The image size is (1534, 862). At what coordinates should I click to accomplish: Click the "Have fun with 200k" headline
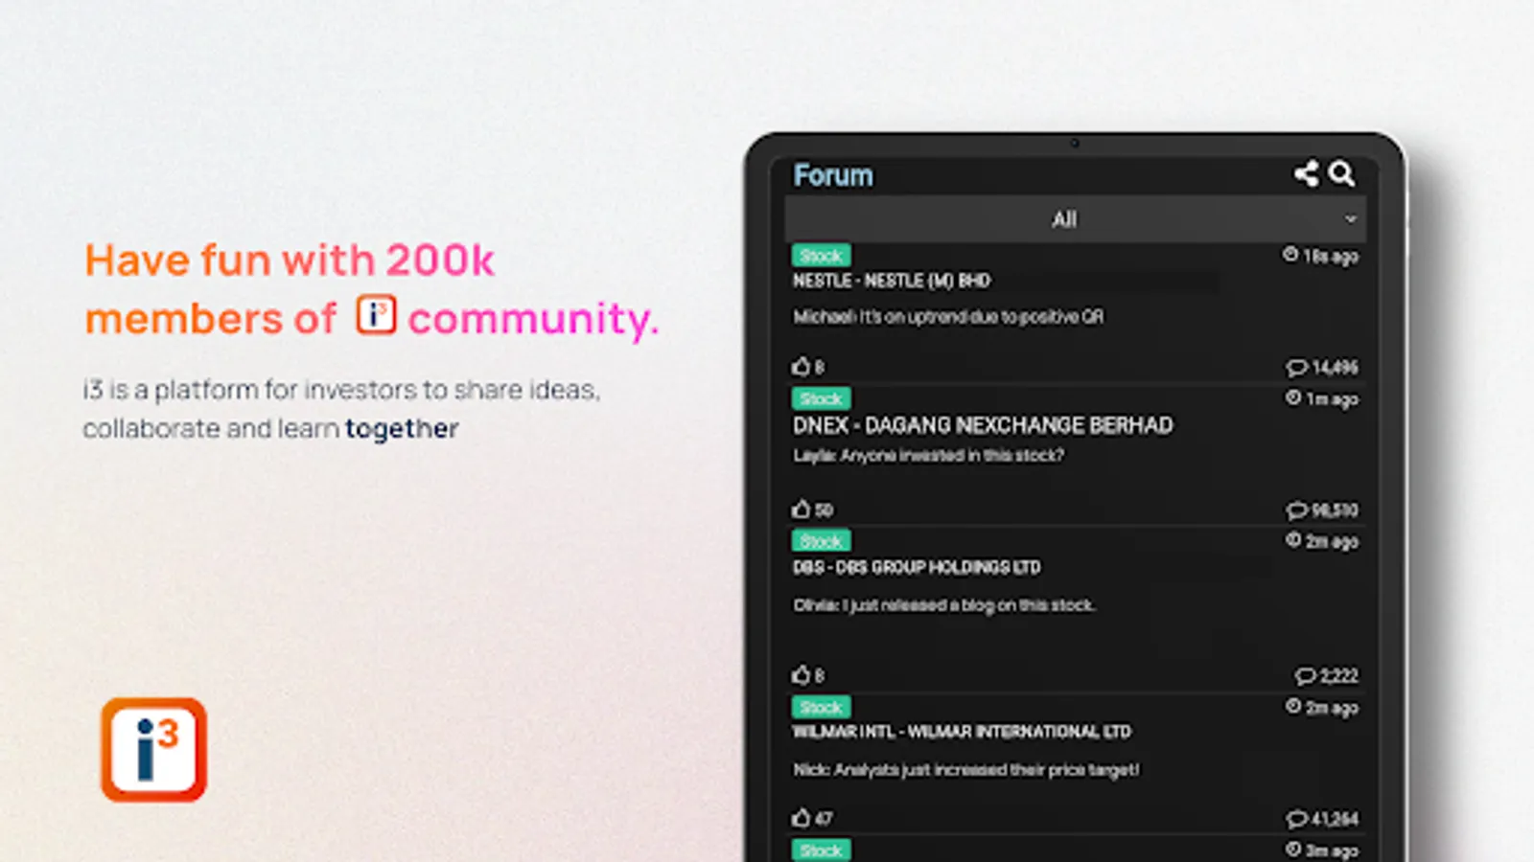[x=290, y=261]
